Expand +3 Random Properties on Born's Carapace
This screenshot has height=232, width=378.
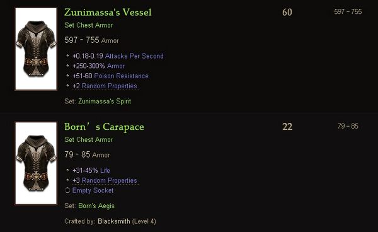point(106,180)
